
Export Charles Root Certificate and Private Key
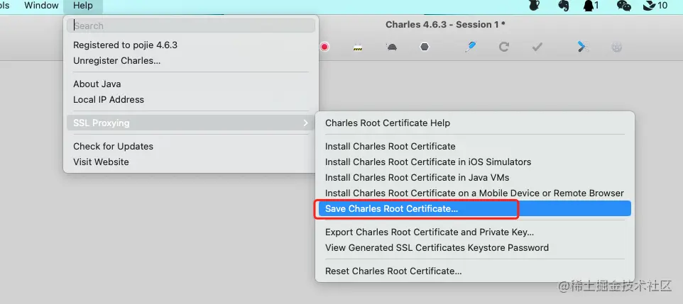tap(475, 232)
